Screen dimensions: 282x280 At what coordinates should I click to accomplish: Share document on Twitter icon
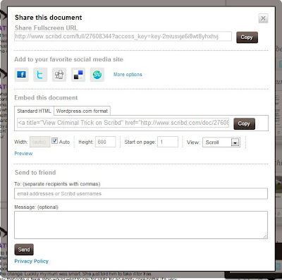[x=40, y=75]
